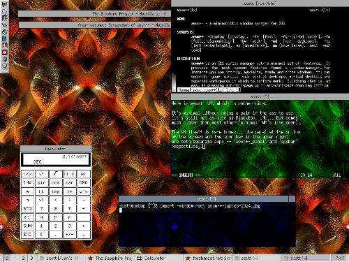
Task: Click the EXC button on Calculator
Action: [x=27, y=235]
